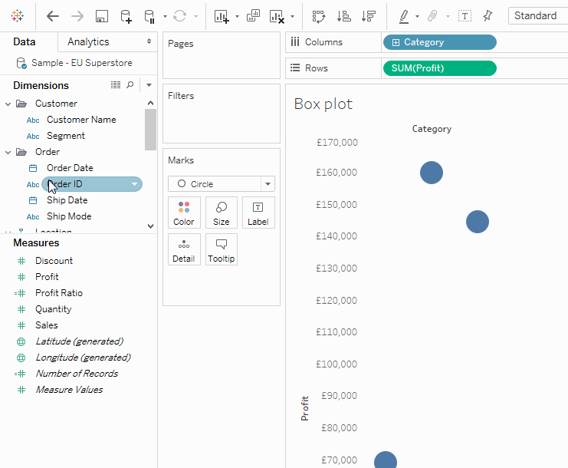Image resolution: width=568 pixels, height=468 pixels.
Task: Toggle Show Mark Labels in the toolbar
Action: [x=465, y=16]
